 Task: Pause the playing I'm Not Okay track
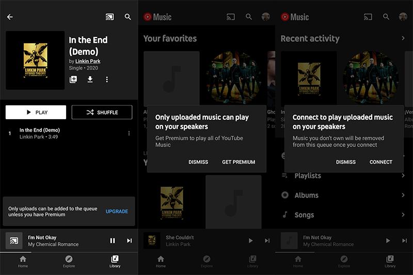click(x=113, y=240)
